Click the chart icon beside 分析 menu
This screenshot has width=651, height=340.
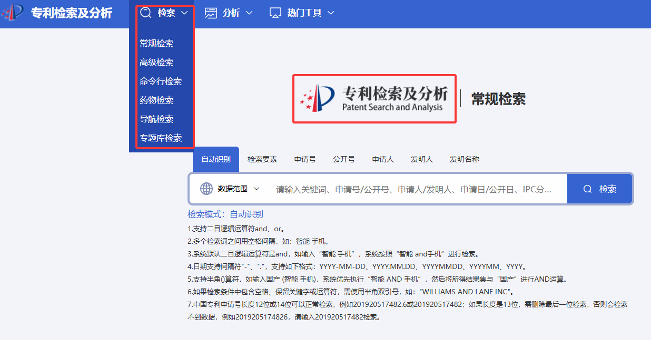pos(211,13)
